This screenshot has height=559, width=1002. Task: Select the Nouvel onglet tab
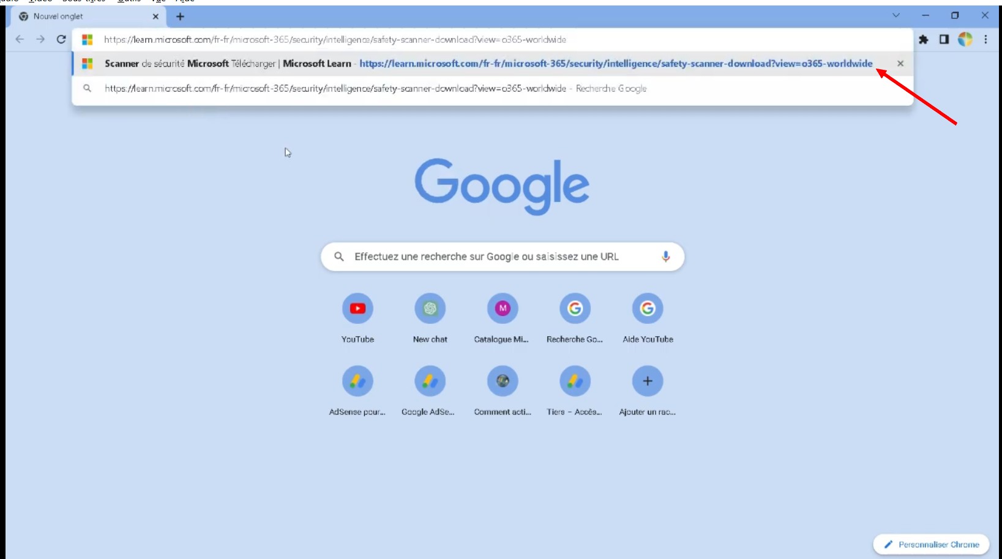[80, 17]
